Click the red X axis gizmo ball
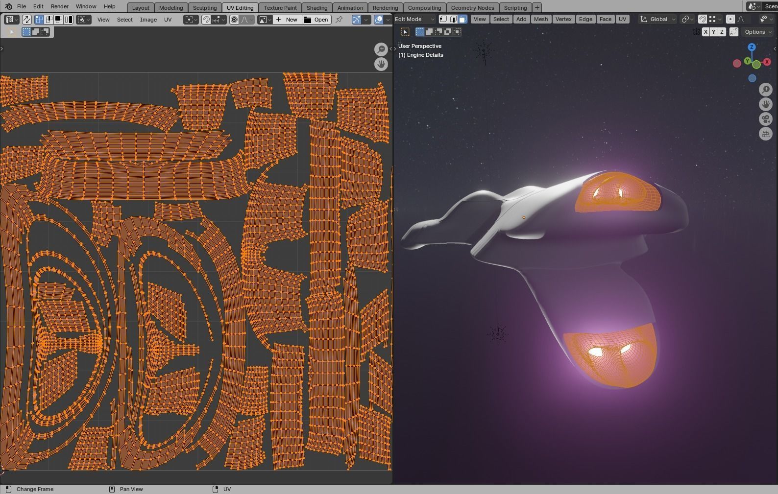Screen dimensions: 778x494 767,62
